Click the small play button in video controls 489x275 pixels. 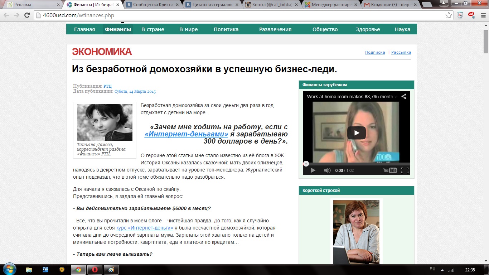(x=313, y=170)
